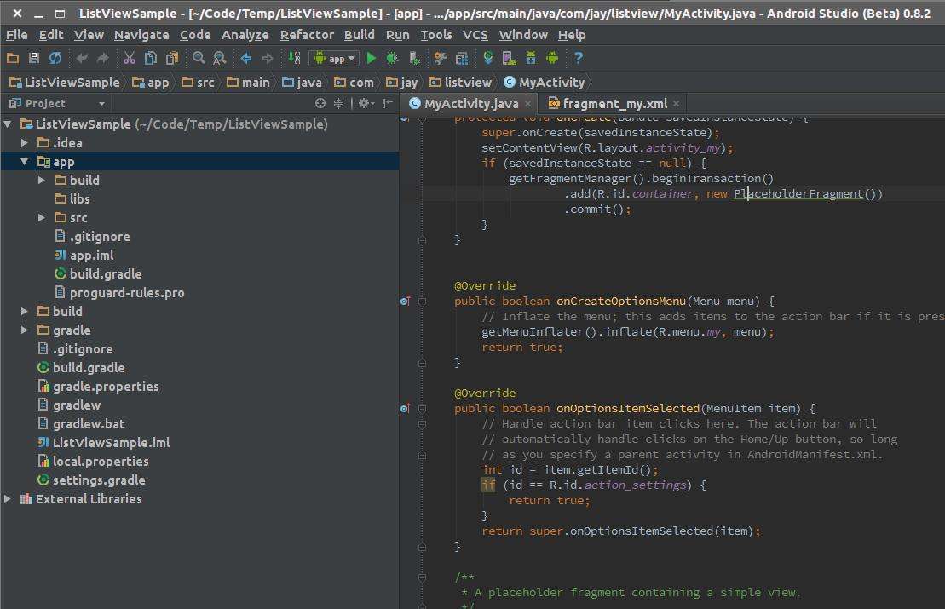The height and width of the screenshot is (609, 945).
Task: Click the green Run app button
Action: pyautogui.click(x=371, y=59)
